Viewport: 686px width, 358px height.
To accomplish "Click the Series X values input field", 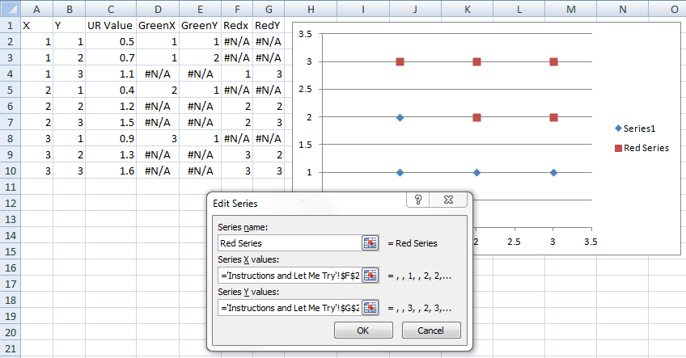I will (x=290, y=276).
